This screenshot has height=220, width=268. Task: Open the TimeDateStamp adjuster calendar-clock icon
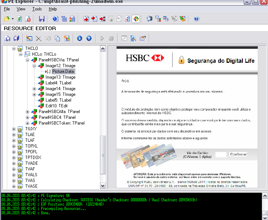pyautogui.click(x=166, y=19)
